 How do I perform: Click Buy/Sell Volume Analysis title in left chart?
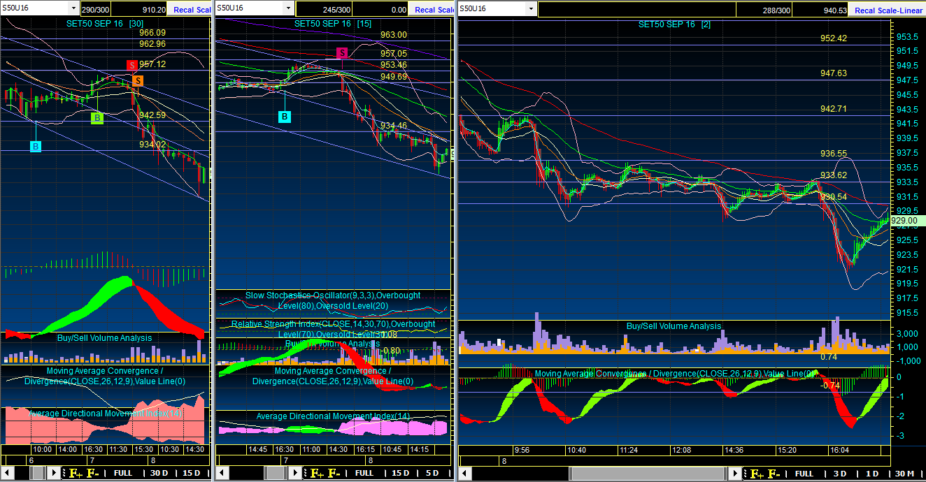(104, 338)
